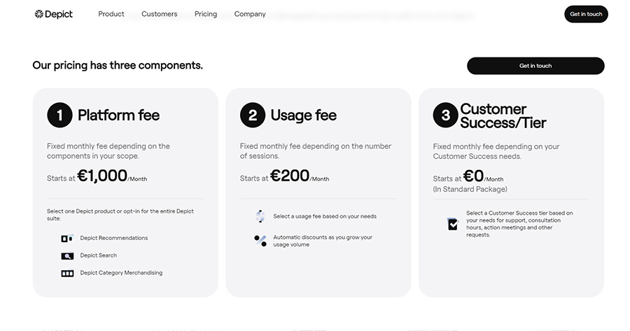Screen dimensions: 630x331
Task: Click the number 1 circle badge
Action: pos(59,115)
